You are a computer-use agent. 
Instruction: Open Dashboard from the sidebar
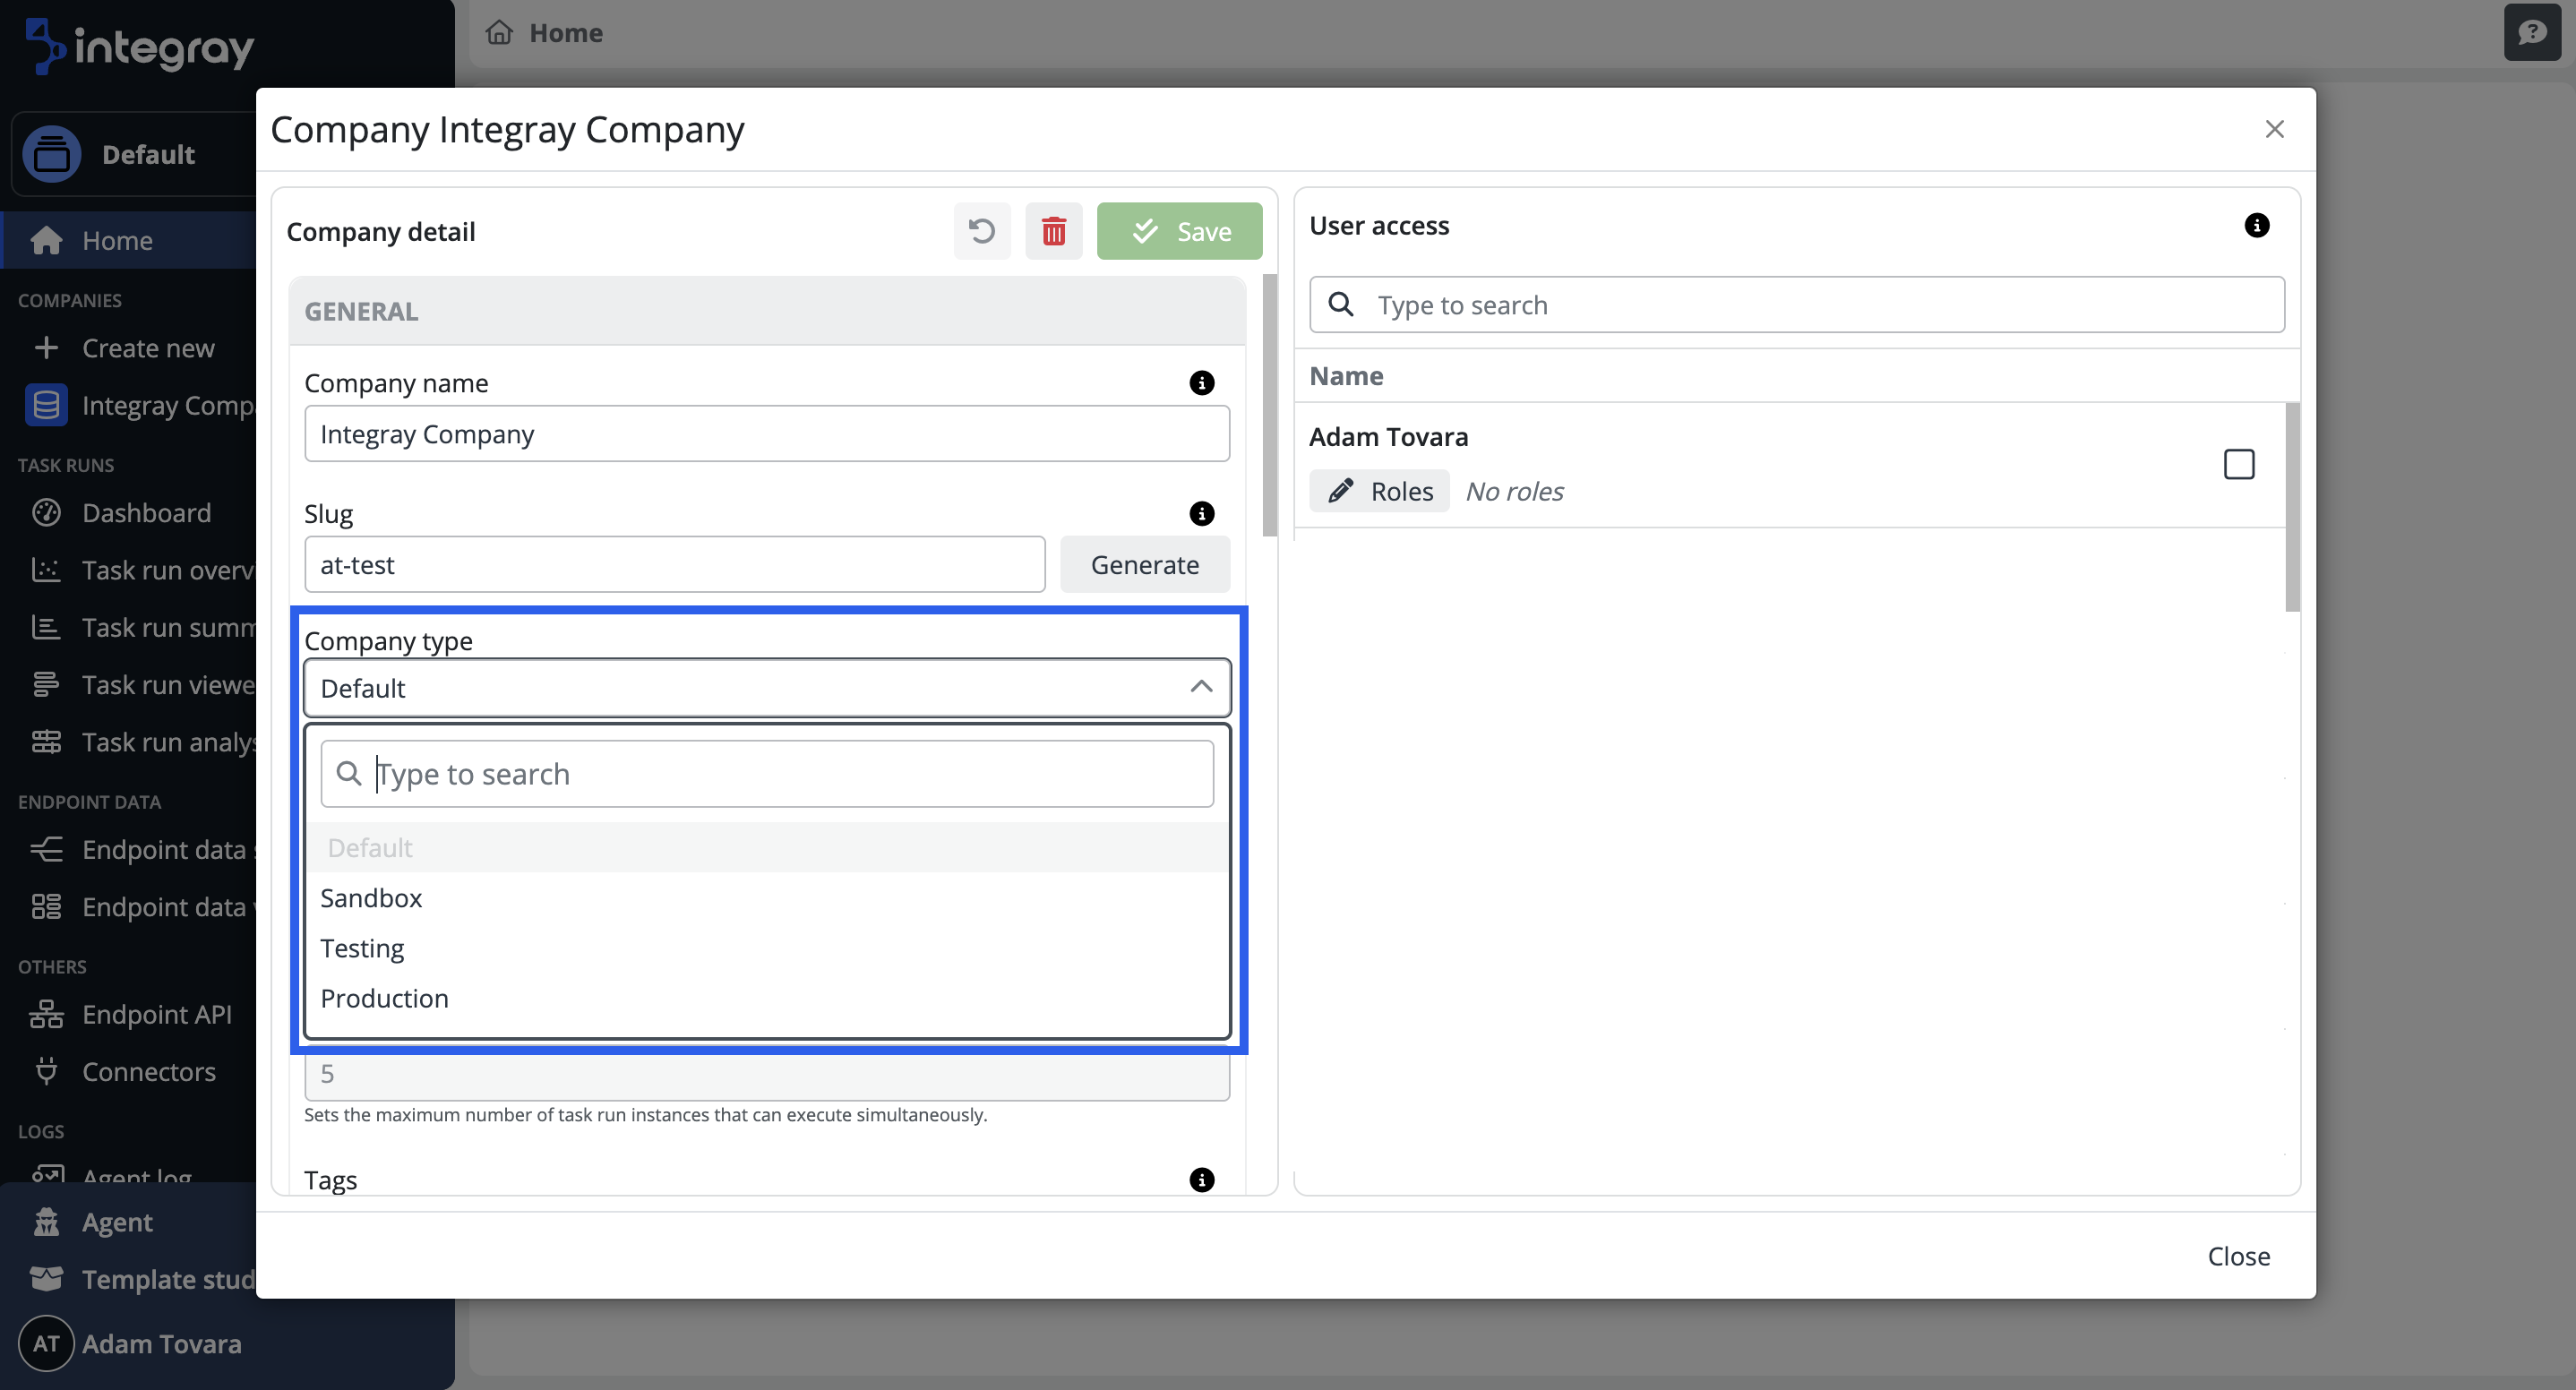pos(146,513)
